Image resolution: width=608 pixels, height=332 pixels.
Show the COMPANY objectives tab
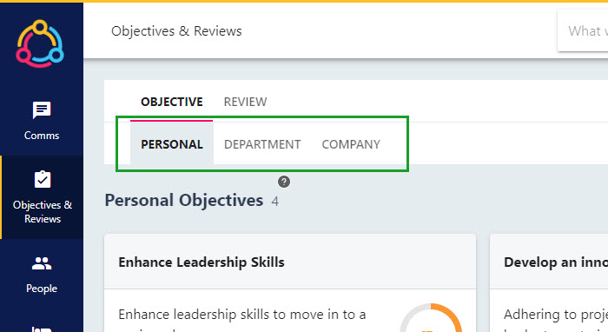click(351, 144)
